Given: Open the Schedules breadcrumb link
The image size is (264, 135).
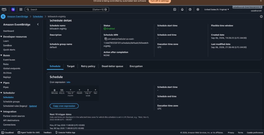Looking at the screenshot, I should click(38, 17).
